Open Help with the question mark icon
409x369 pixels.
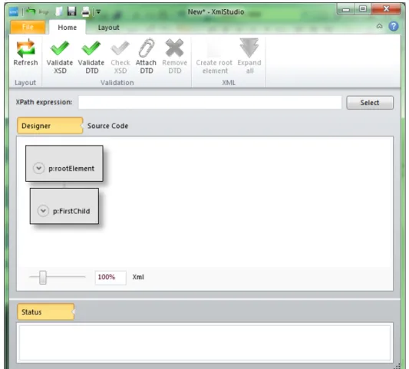394,26
